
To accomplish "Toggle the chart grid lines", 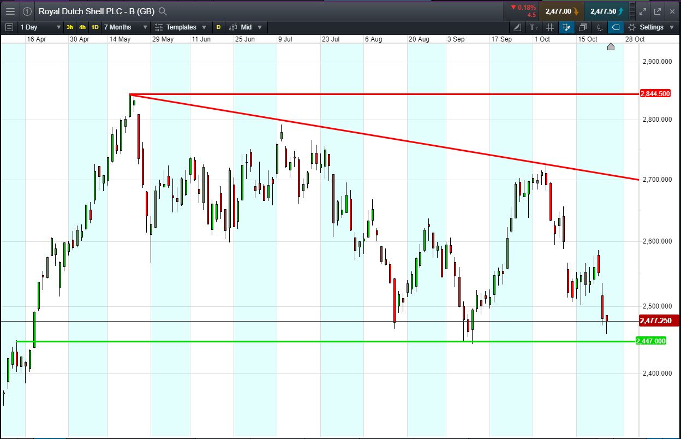I will point(550,27).
